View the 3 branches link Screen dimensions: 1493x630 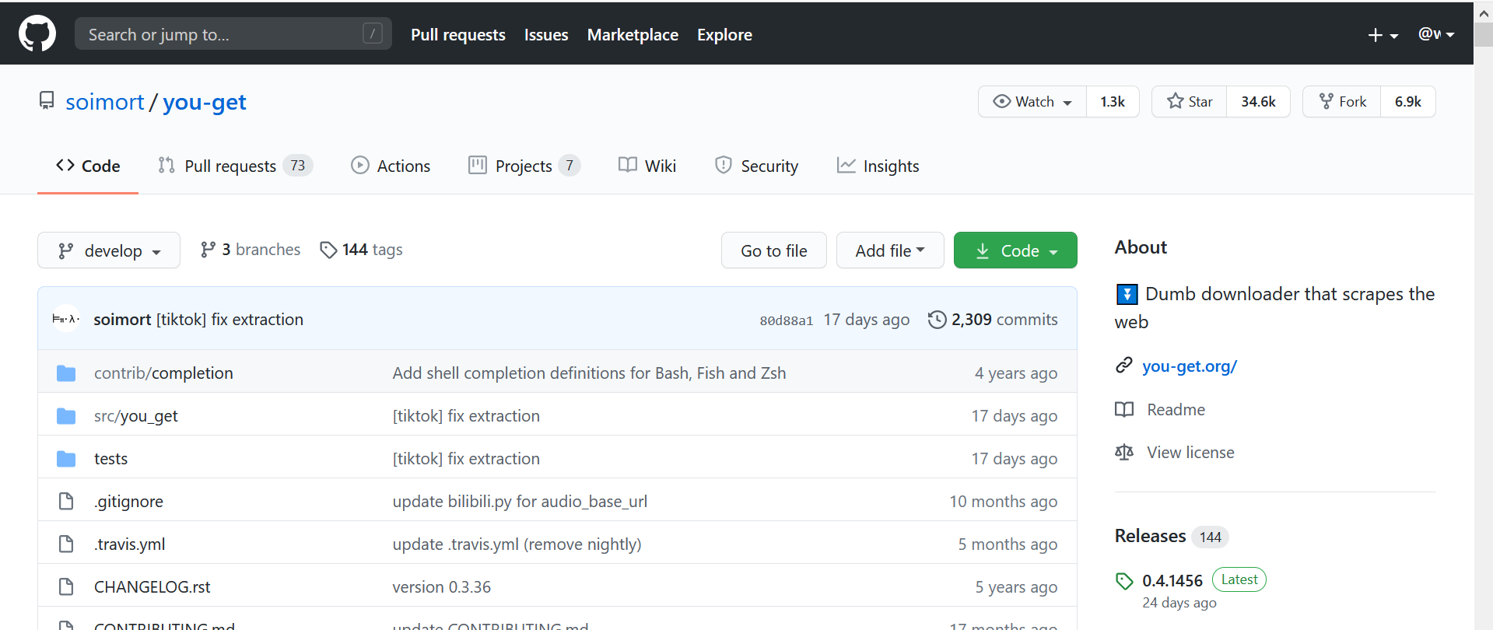[251, 250]
